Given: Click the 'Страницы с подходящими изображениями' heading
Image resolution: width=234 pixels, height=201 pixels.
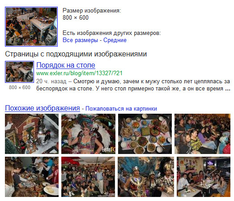Looking at the screenshot, I should (x=76, y=54).
